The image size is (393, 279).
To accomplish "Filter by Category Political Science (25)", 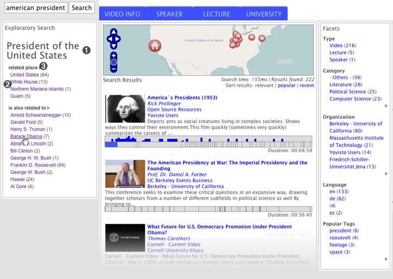I will pyautogui.click(x=353, y=92).
